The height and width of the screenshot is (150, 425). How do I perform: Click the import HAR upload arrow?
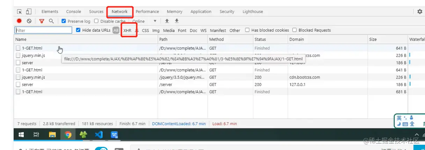[x=167, y=21]
